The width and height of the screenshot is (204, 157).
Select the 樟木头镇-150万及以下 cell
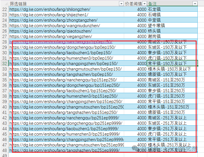pos(172,69)
